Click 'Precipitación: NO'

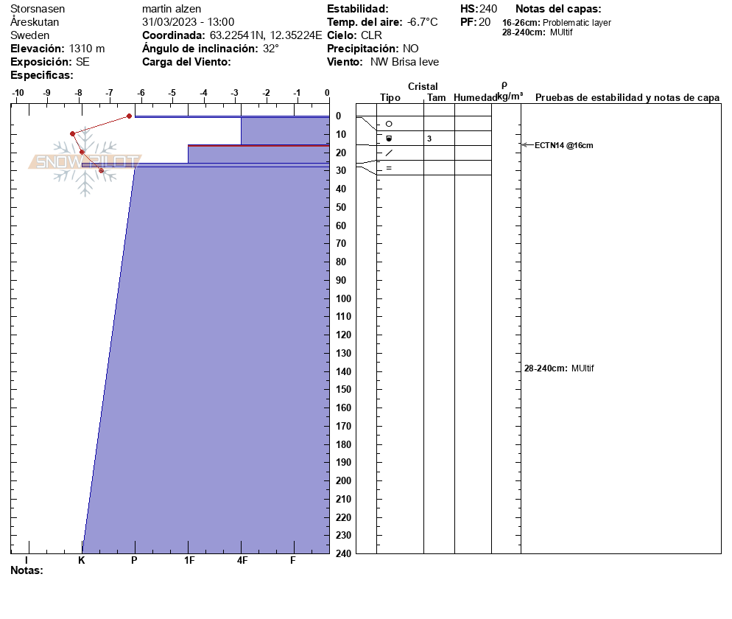[x=373, y=49]
